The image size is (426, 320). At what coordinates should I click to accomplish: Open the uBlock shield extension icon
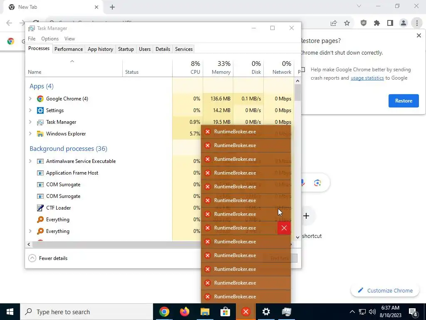364,23
